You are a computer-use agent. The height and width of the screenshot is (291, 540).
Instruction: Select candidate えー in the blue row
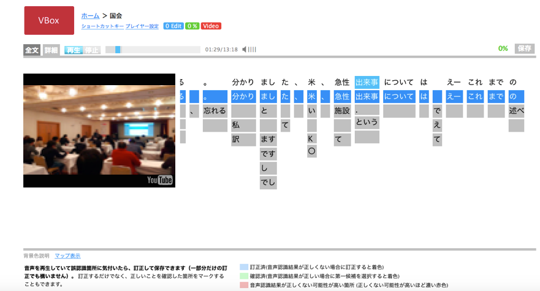pyautogui.click(x=454, y=96)
